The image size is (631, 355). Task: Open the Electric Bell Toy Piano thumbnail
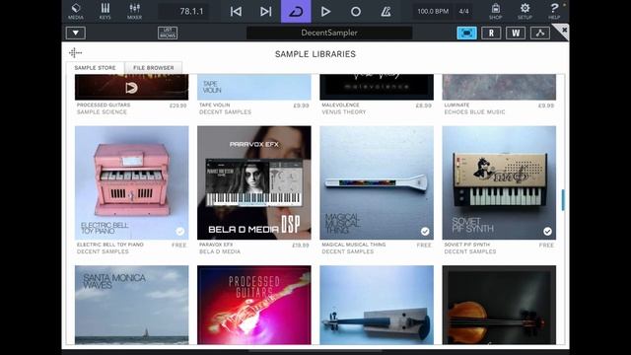[131, 182]
